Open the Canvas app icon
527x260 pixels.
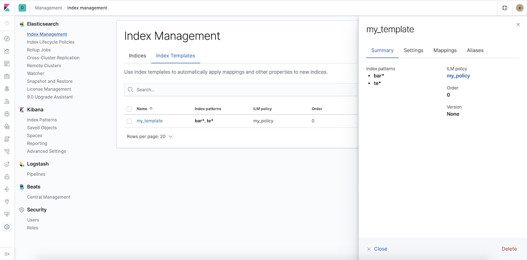pos(7,76)
